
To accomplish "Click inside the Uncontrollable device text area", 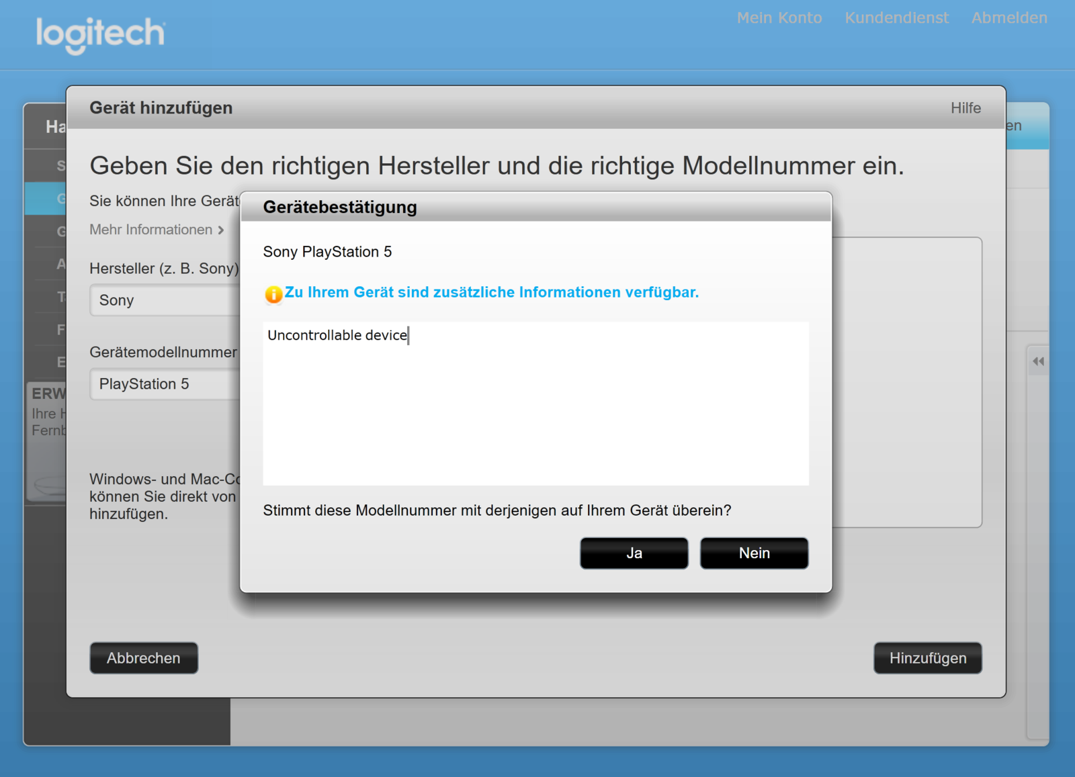I will (x=535, y=403).
